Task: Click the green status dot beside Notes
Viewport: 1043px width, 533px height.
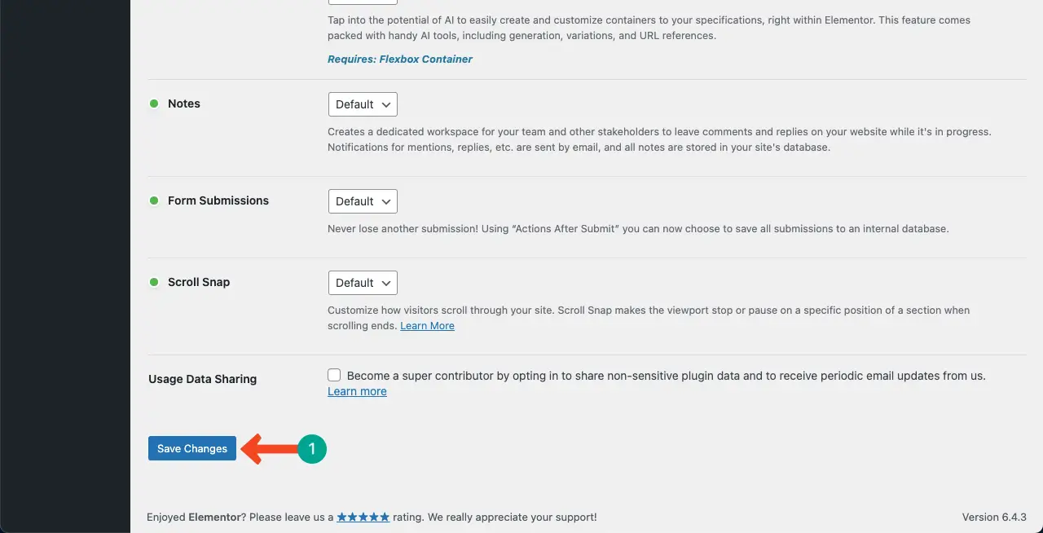Action: click(153, 104)
